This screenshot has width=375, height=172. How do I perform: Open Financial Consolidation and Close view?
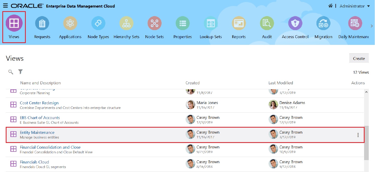50,147
